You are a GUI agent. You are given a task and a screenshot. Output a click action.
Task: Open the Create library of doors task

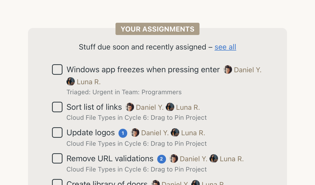[x=107, y=183]
